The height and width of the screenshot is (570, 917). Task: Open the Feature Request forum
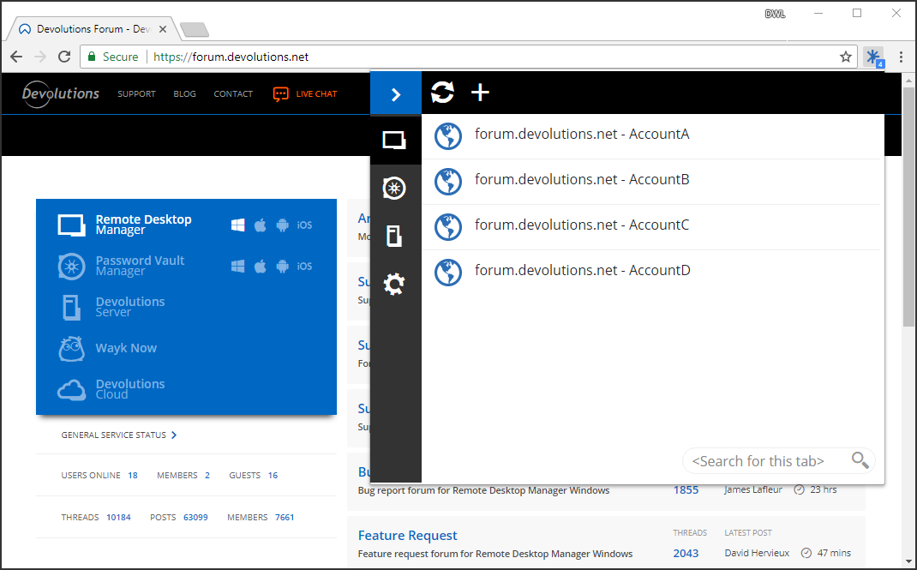(408, 536)
